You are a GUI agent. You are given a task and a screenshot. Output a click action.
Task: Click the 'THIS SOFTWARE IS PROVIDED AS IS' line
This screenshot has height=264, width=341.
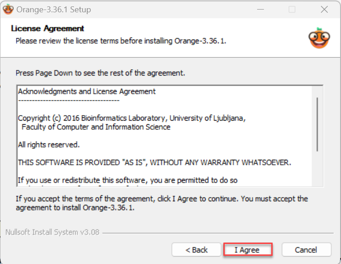pos(155,162)
